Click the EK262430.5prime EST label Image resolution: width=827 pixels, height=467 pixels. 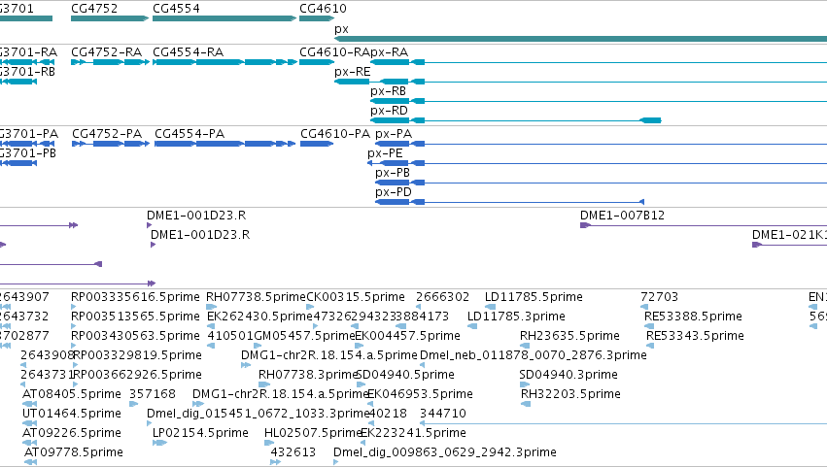(260, 317)
